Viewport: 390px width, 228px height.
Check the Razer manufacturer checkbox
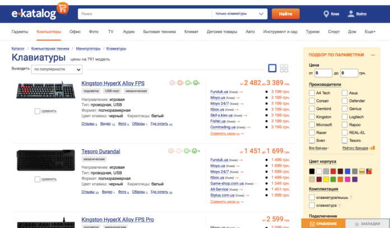pyautogui.click(x=312, y=133)
